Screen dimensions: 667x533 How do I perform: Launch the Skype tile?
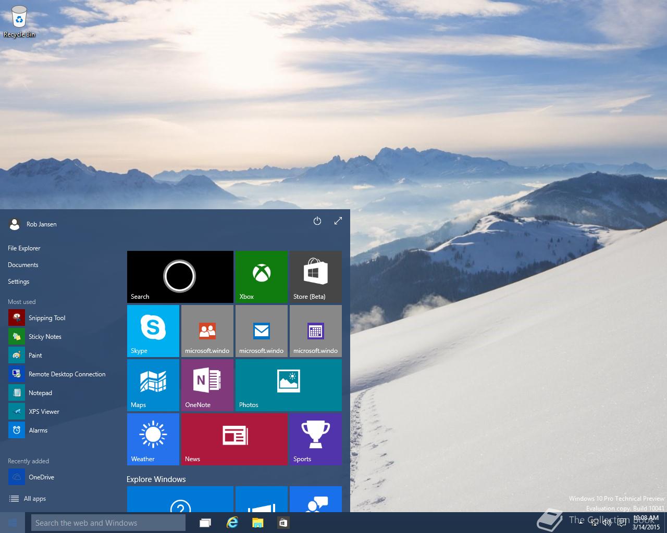tap(153, 331)
